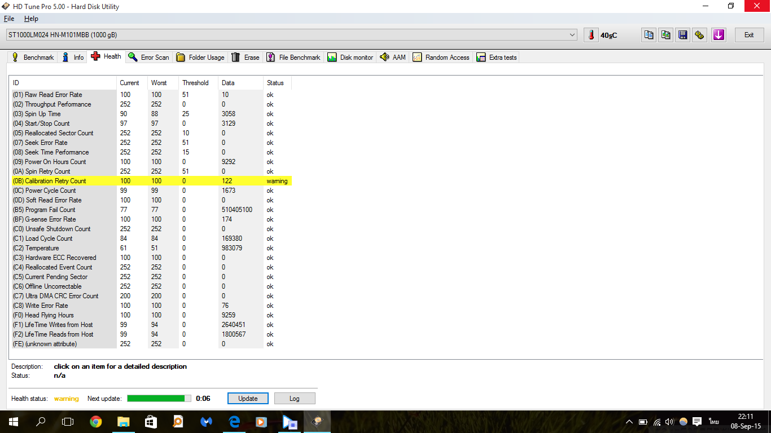Switch to the Info tab
Viewport: 771px width, 433px height.
click(x=73, y=57)
